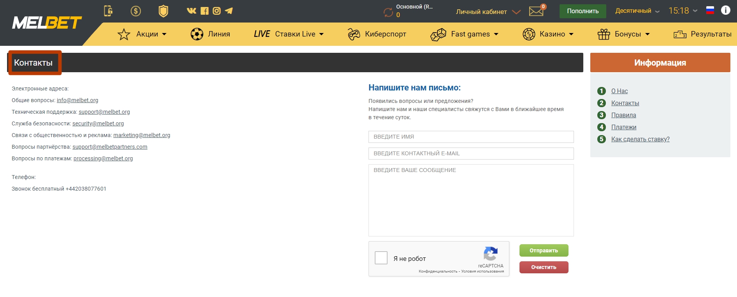Click the red Очистить button
This screenshot has width=737, height=297.
click(x=544, y=267)
